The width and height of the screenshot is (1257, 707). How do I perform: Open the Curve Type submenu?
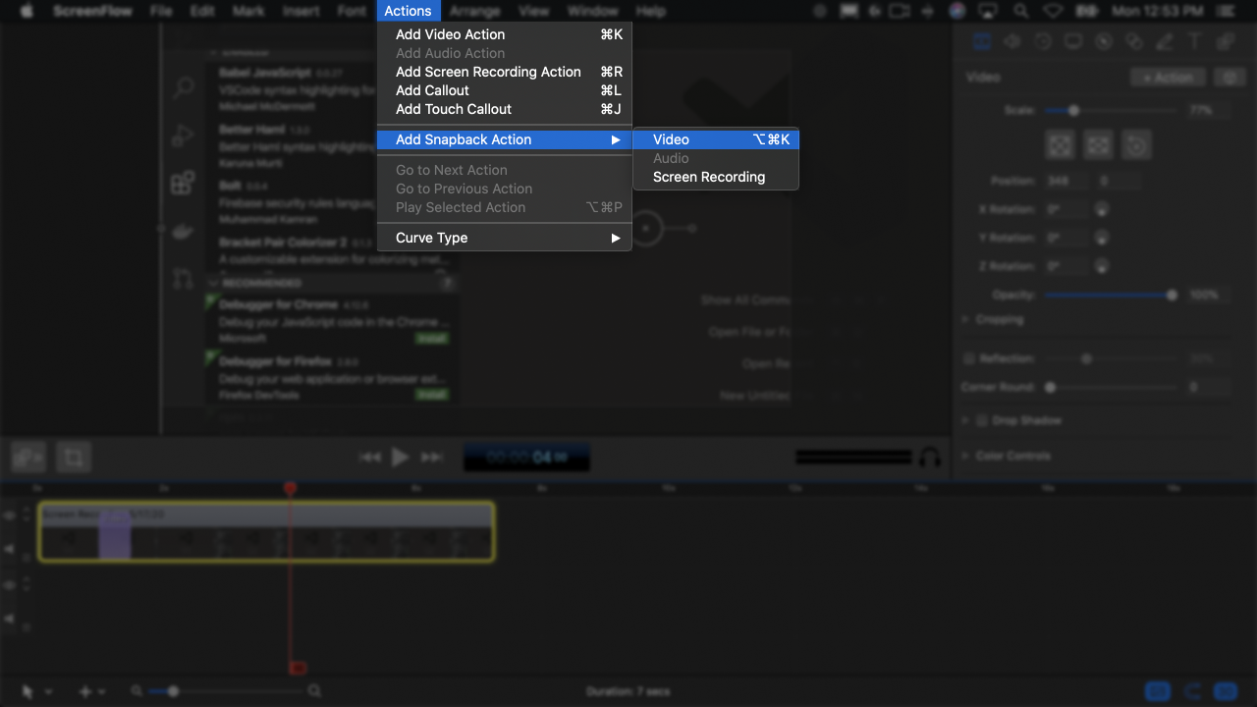coord(504,238)
